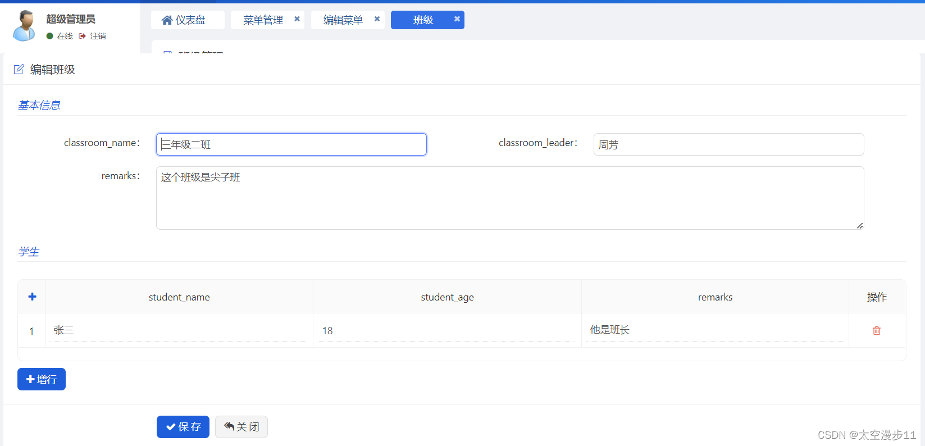Click the 注销 logout link
Image resolution: width=925 pixels, height=446 pixels.
93,36
